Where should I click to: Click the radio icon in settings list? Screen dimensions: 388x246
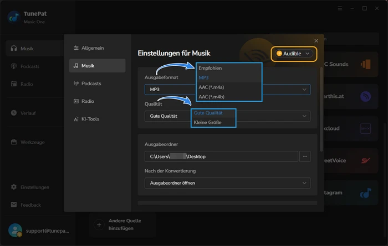(76, 101)
